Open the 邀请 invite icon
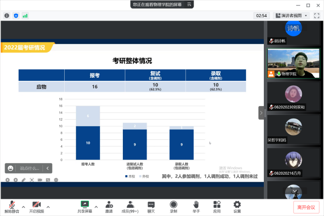 click(109, 206)
